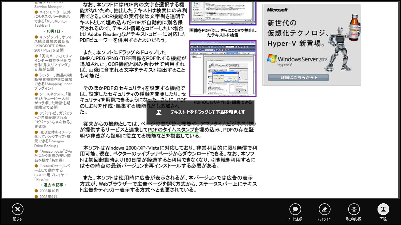Click the robot image in the Hyper-V ad
The width and height of the screenshot is (401, 225).
[342, 42]
